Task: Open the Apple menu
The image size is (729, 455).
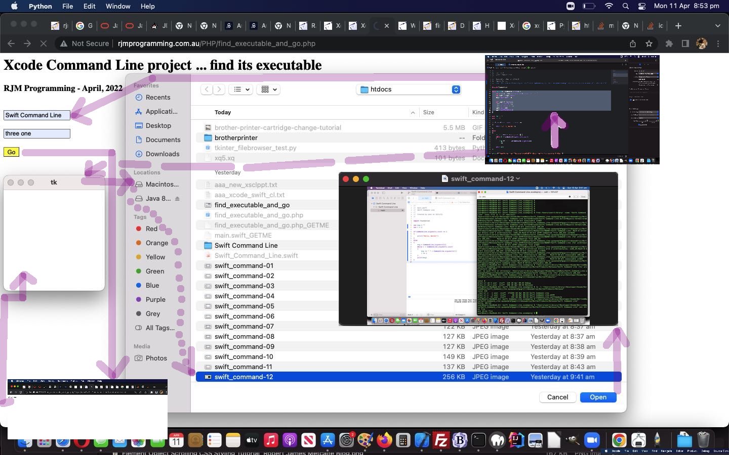Action: pyautogui.click(x=14, y=6)
